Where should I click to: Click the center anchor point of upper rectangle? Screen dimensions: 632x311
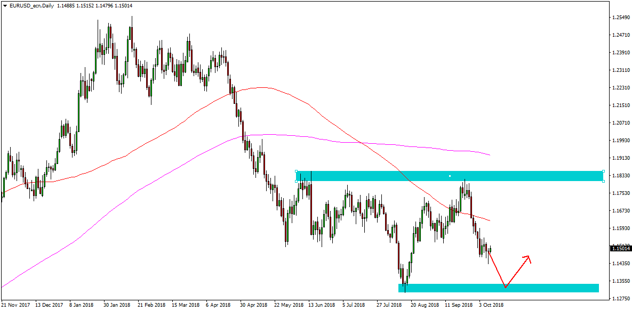[x=450, y=176]
